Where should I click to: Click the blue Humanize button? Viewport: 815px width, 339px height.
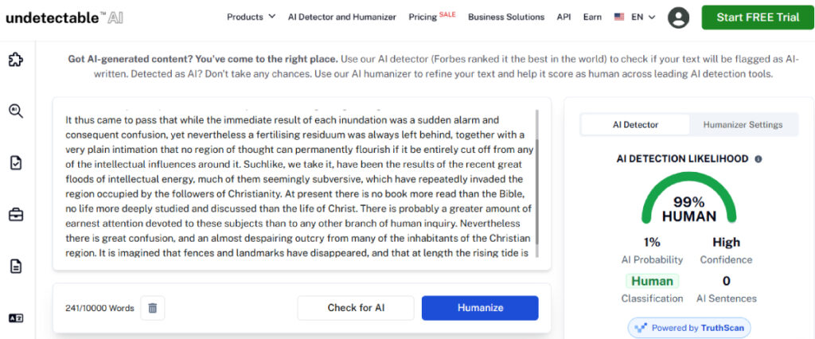(x=480, y=308)
